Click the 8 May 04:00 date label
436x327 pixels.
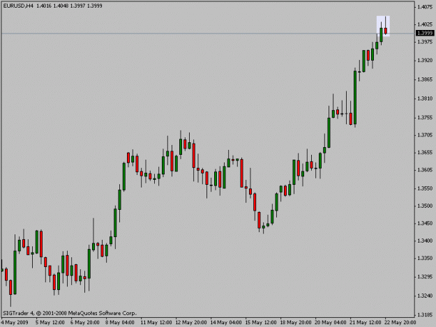pyautogui.click(x=120, y=322)
